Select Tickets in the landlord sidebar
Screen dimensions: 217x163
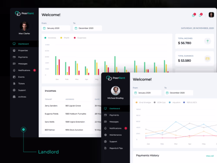(21, 83)
